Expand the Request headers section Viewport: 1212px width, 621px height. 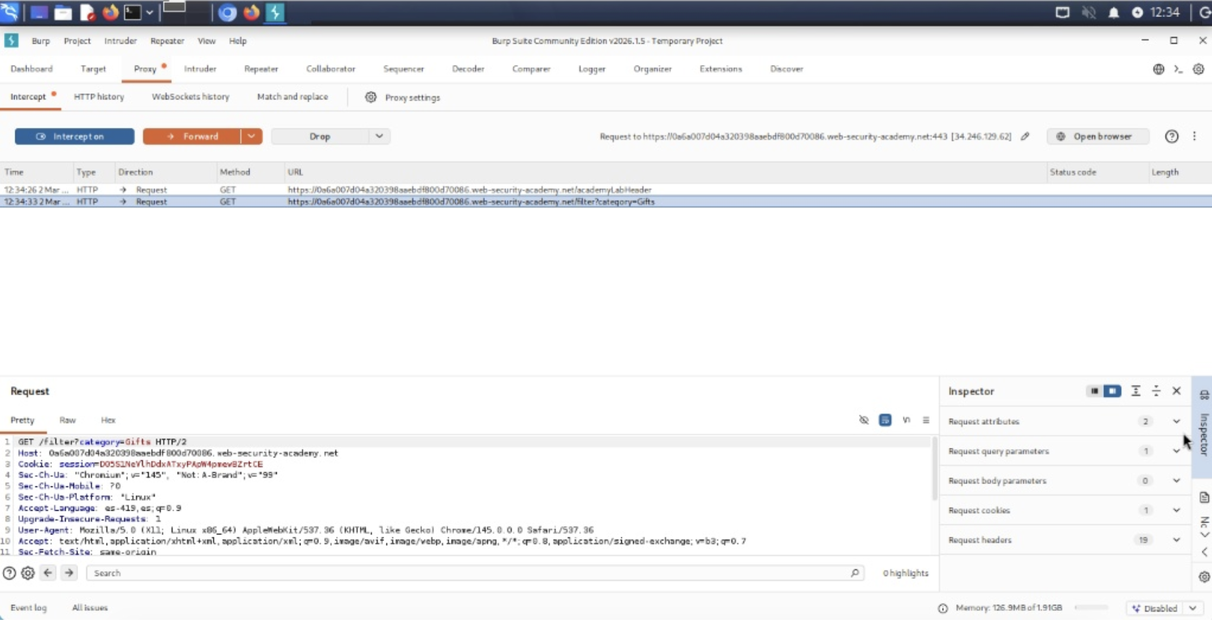[x=1176, y=540]
